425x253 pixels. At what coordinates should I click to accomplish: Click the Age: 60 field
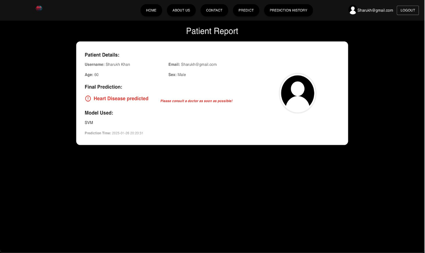(92, 75)
